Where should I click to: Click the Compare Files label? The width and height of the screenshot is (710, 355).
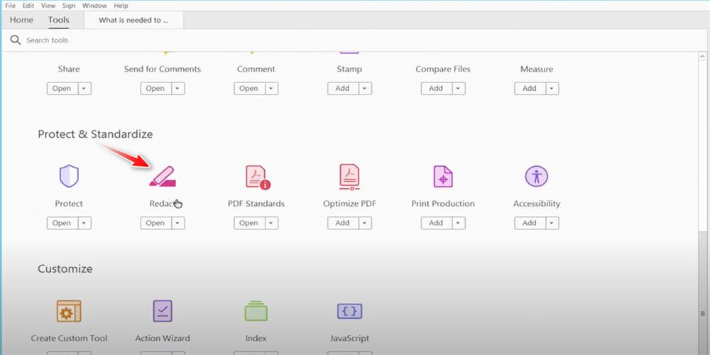click(x=443, y=70)
